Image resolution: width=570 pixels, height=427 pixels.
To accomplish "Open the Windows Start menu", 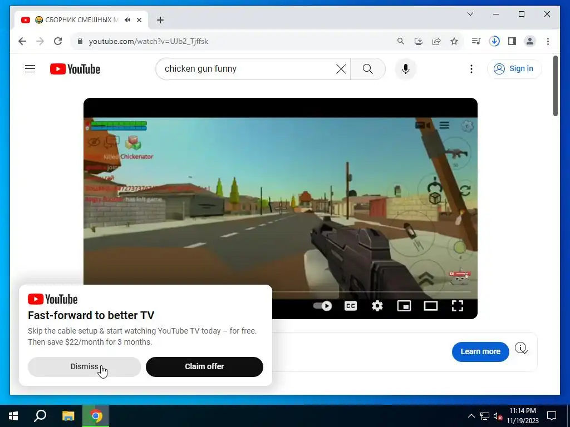I will (13, 416).
